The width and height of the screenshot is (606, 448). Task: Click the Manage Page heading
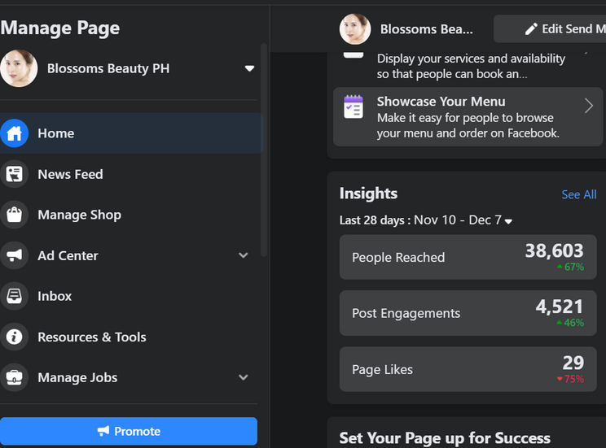coord(60,28)
